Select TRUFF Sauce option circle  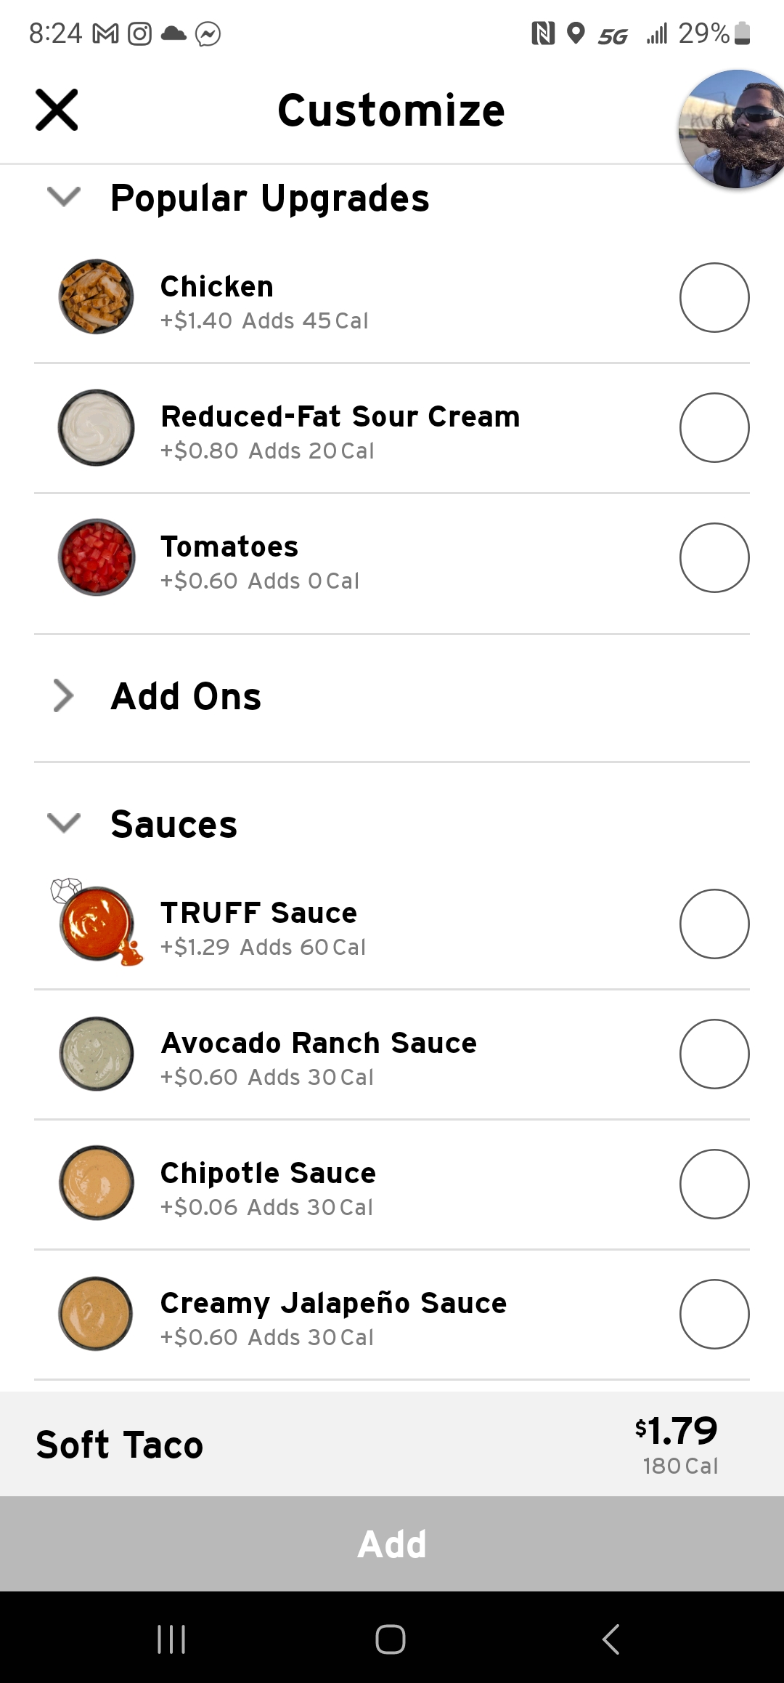[x=714, y=924]
